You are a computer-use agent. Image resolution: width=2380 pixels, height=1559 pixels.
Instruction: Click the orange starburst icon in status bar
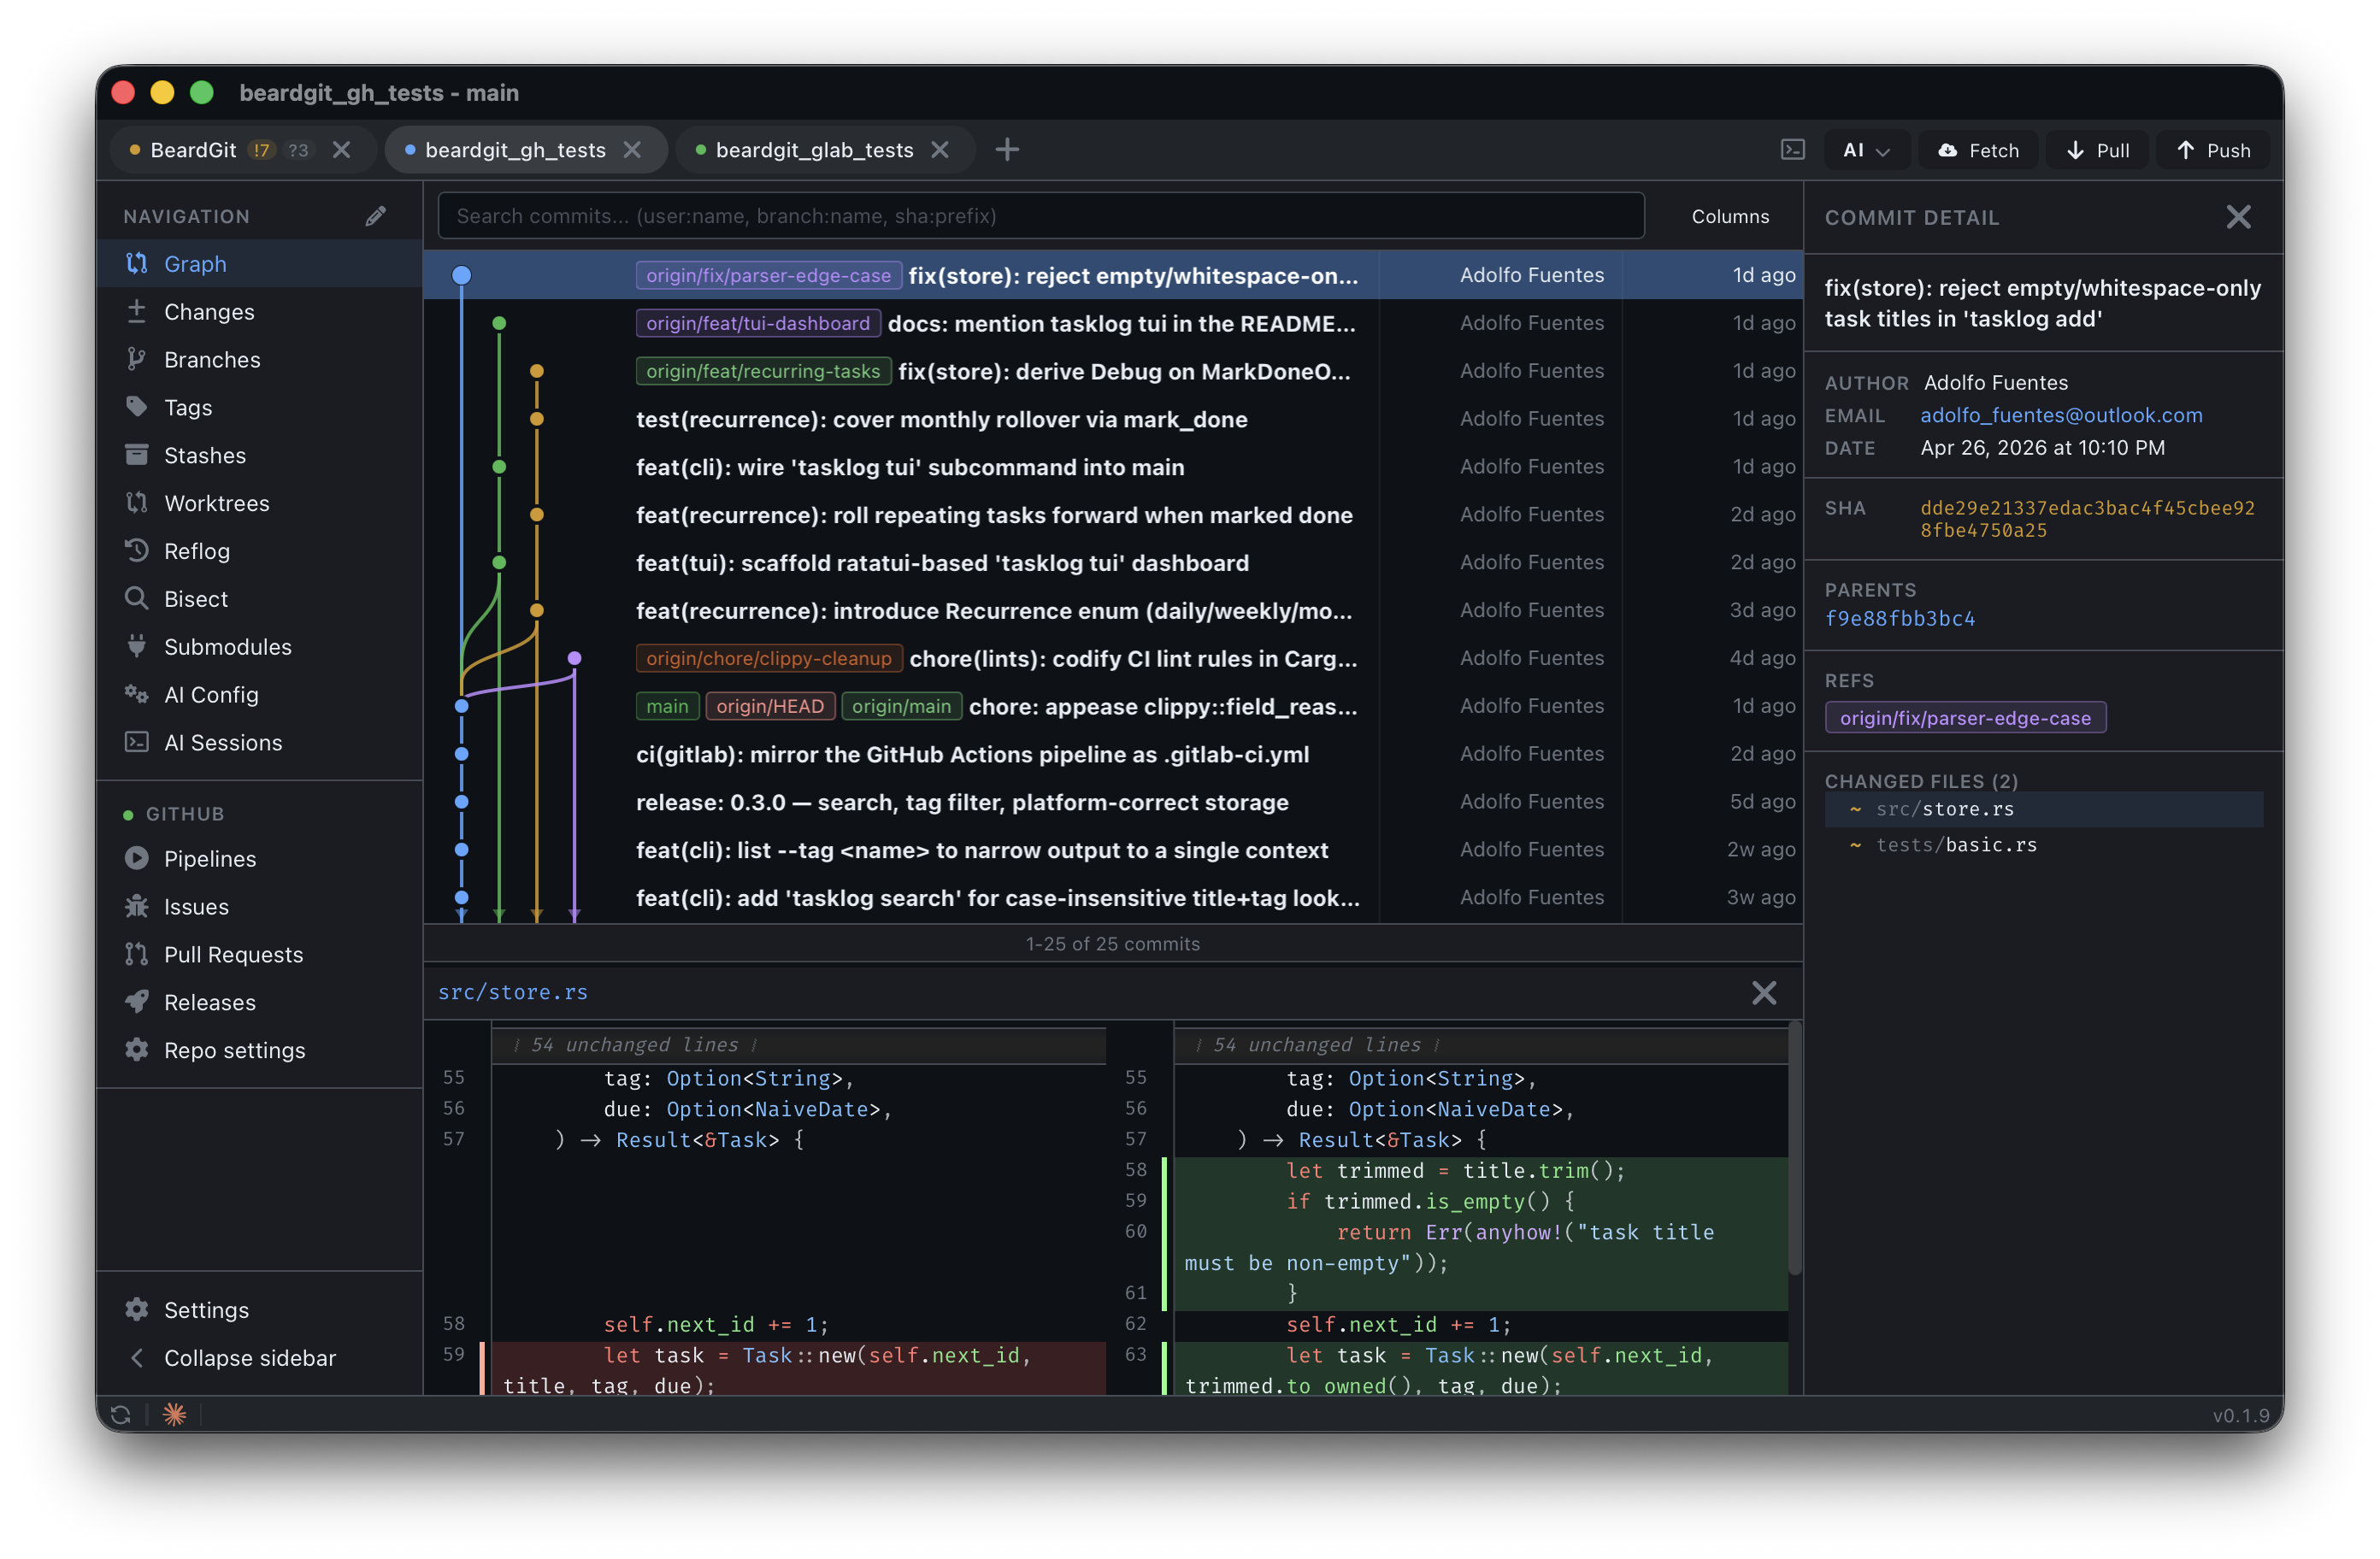[175, 1416]
